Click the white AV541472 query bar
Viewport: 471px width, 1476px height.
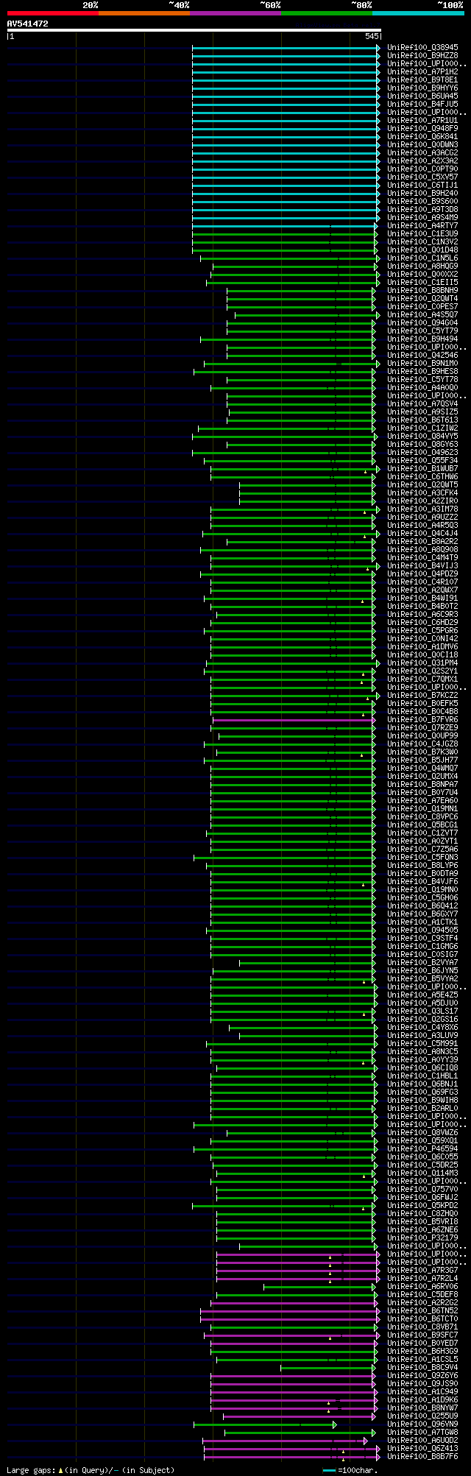[194, 30]
